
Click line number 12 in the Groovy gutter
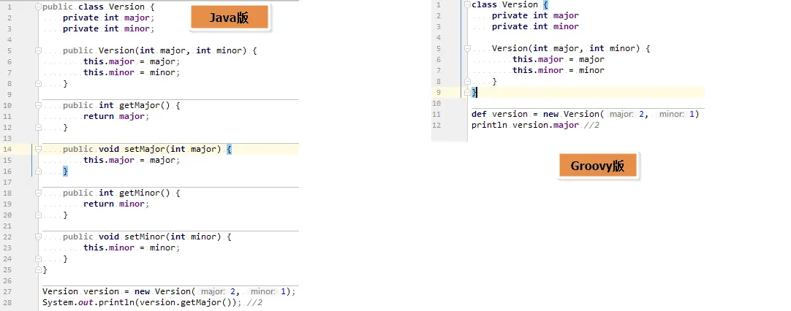(x=437, y=126)
